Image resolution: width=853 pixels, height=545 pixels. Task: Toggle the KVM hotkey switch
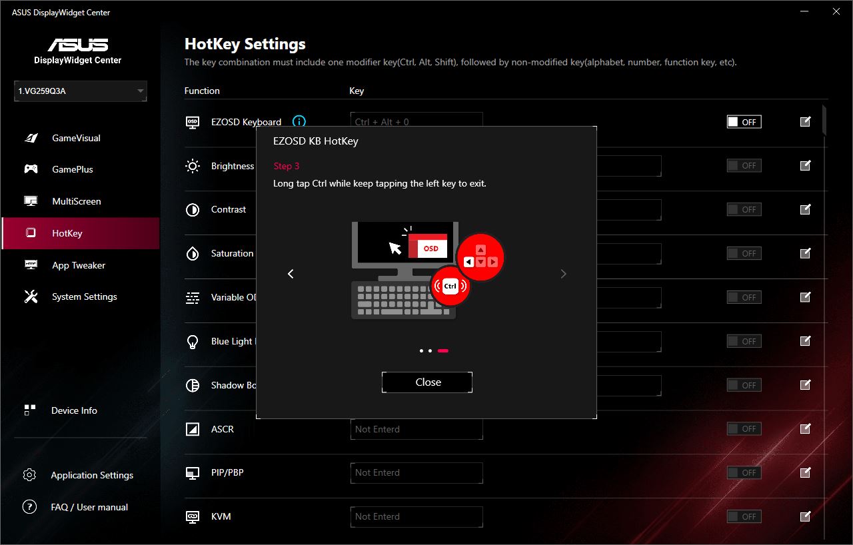pyautogui.click(x=744, y=516)
